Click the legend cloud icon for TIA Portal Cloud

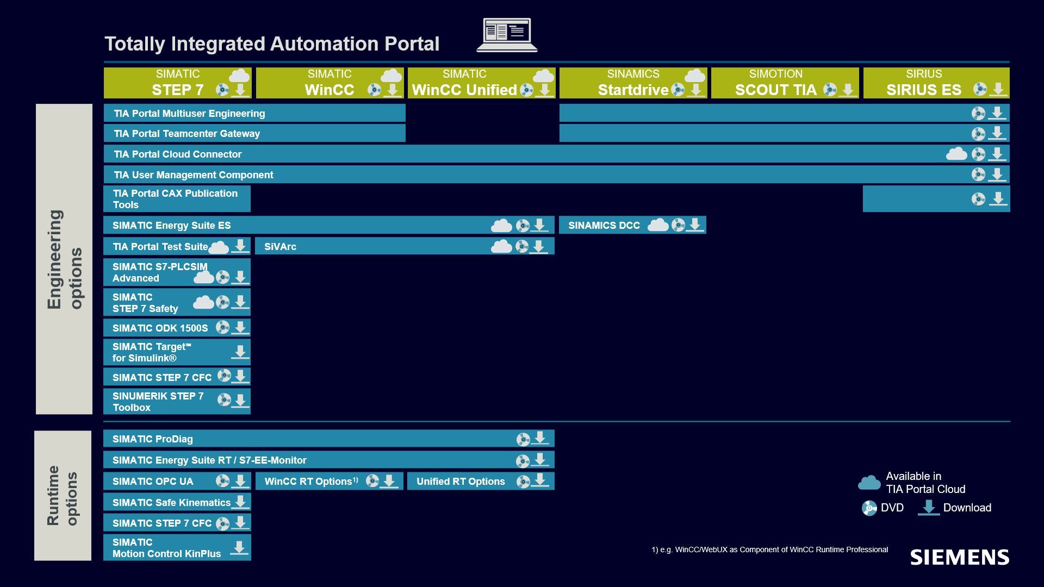(x=869, y=482)
